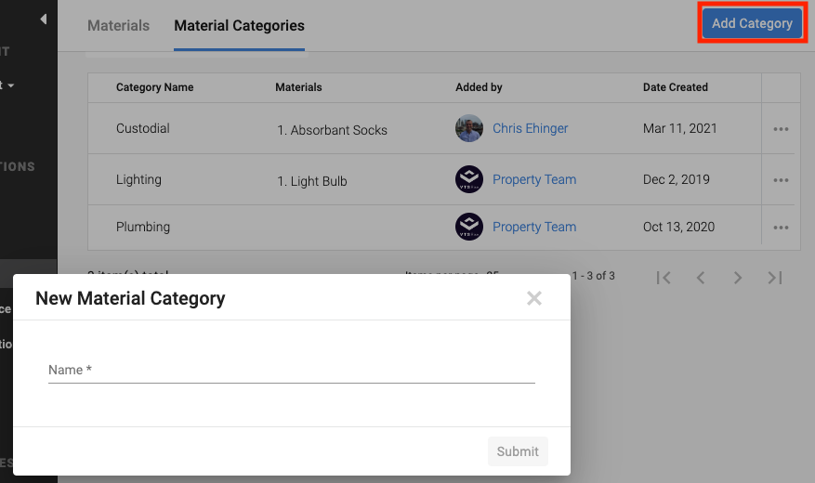The width and height of the screenshot is (815, 483).
Task: Go to the next page of results
Action: coord(738,278)
